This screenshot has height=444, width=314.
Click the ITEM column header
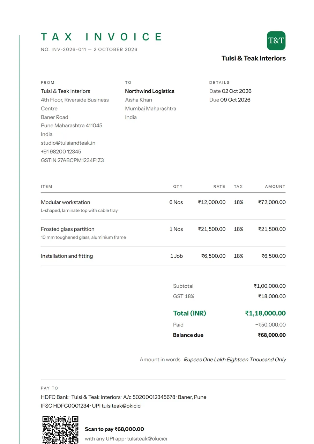46,187
